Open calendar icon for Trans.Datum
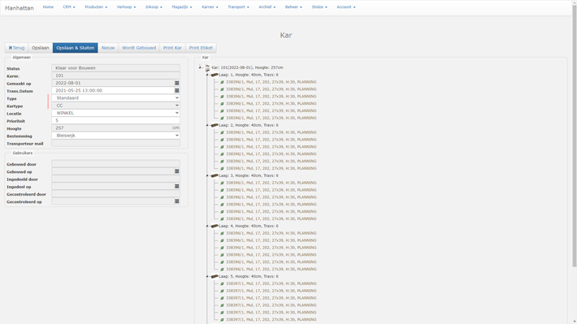The width and height of the screenshot is (577, 324). (x=176, y=90)
